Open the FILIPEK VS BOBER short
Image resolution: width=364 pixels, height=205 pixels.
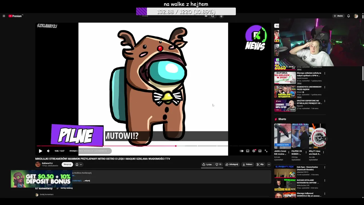[x=300, y=136]
